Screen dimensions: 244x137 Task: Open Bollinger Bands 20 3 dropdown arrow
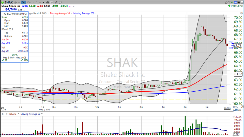tap(48, 13)
